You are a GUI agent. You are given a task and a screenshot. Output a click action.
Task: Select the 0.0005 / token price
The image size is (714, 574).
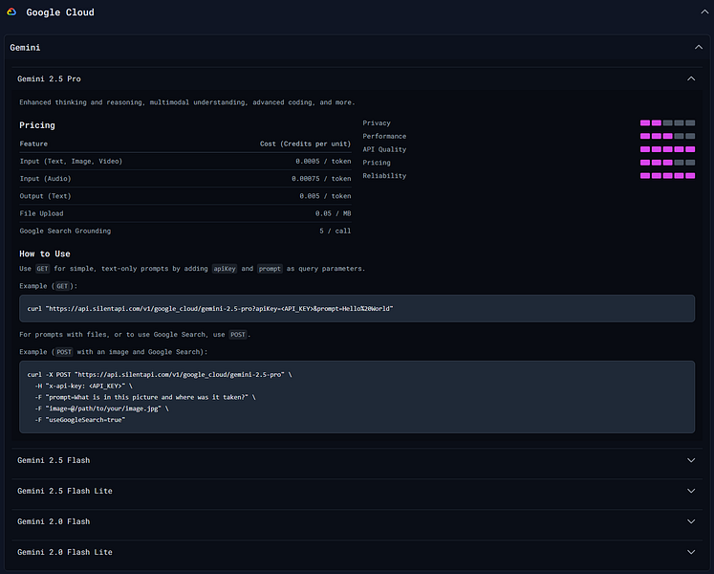tap(323, 162)
